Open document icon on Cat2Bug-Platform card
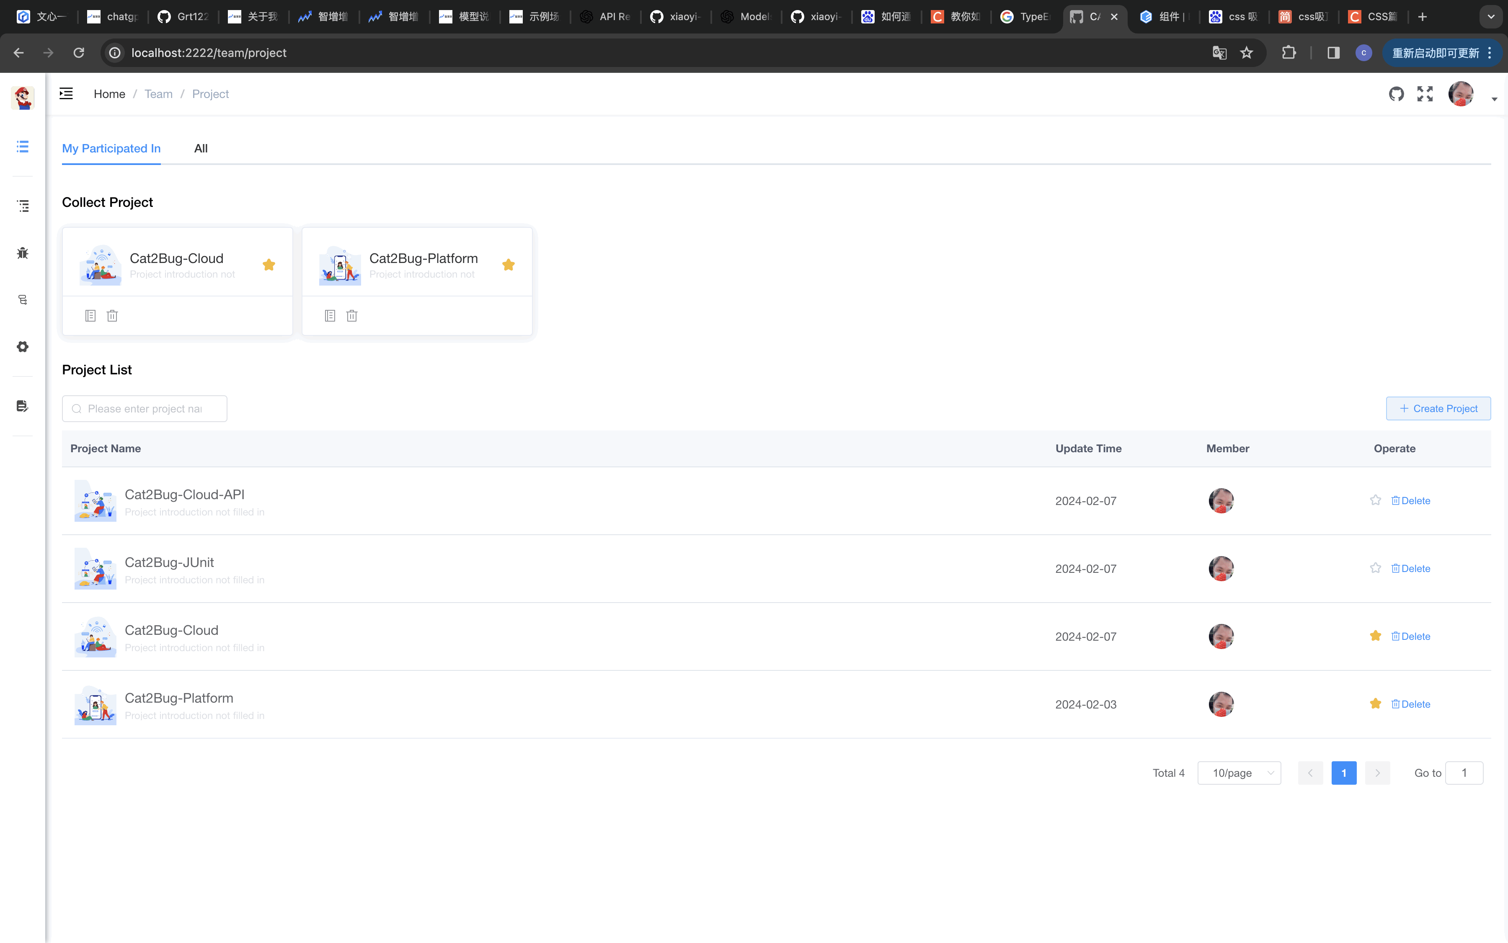The image size is (1508, 943). pos(330,316)
